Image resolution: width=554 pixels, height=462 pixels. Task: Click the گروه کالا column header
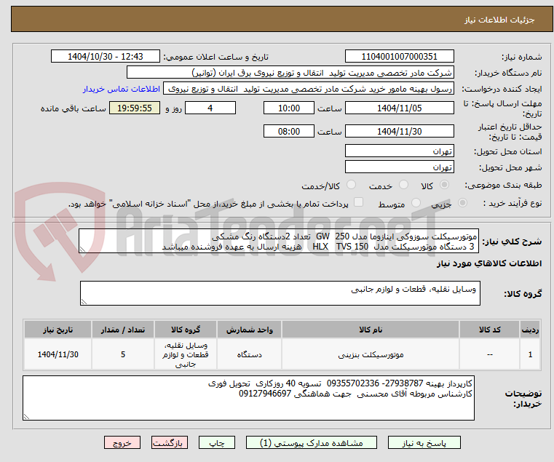(x=186, y=330)
